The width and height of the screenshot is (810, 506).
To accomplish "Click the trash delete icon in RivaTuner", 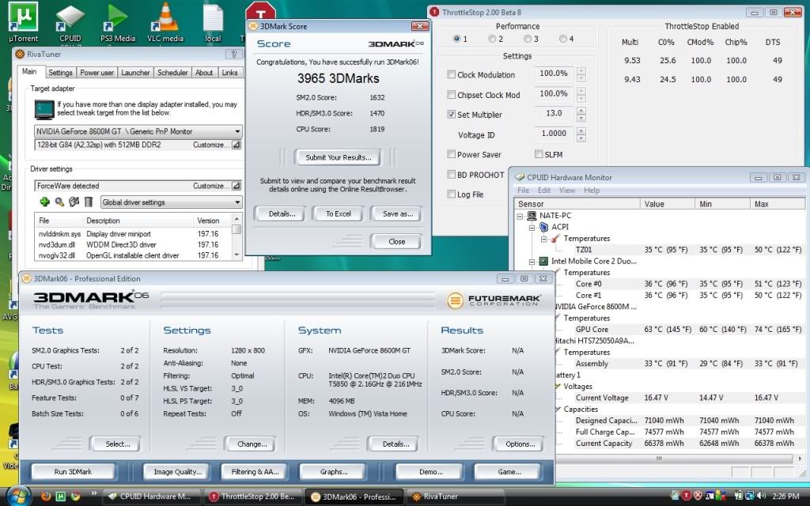I will [89, 202].
